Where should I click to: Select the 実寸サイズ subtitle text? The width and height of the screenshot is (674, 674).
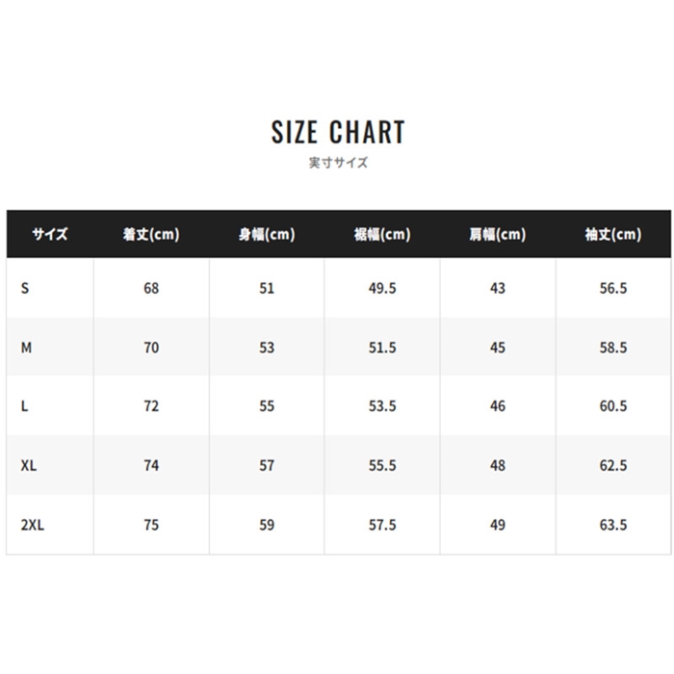pyautogui.click(x=338, y=163)
